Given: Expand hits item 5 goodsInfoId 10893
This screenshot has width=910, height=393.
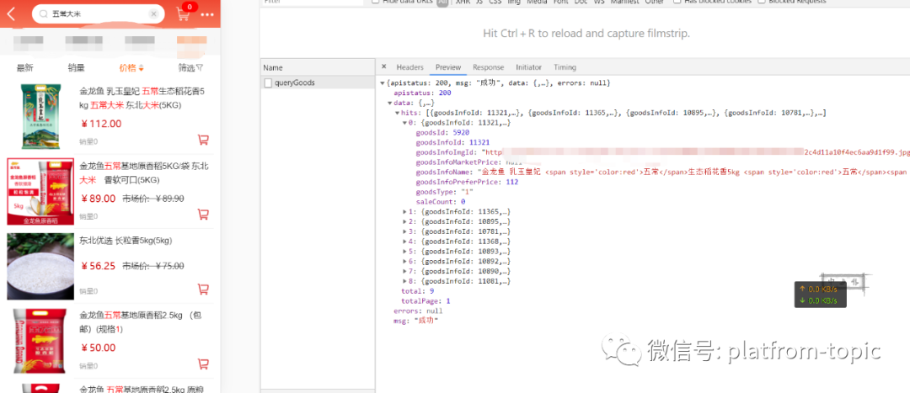Looking at the screenshot, I should [404, 251].
